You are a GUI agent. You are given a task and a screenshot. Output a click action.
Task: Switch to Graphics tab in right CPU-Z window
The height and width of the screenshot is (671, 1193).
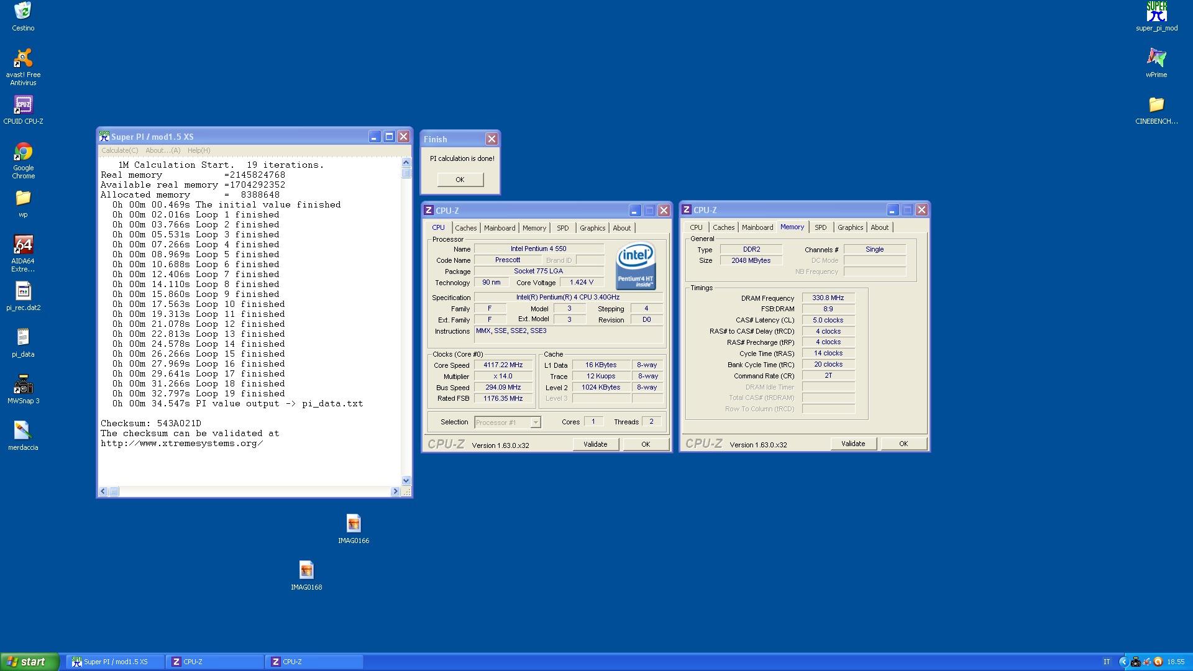[851, 227]
